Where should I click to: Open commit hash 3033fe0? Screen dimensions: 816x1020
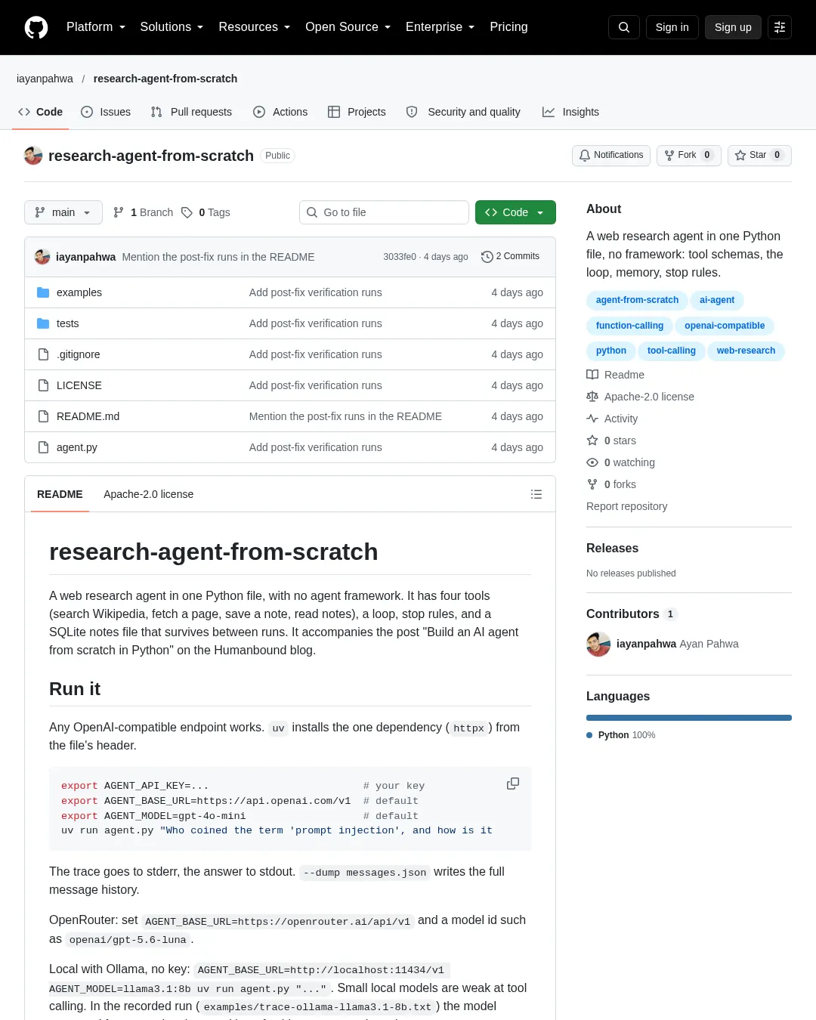pyautogui.click(x=400, y=257)
